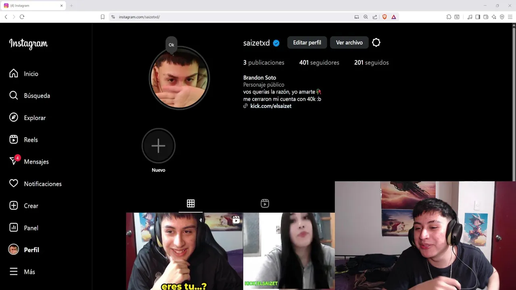Open the browser main menu

(510, 17)
